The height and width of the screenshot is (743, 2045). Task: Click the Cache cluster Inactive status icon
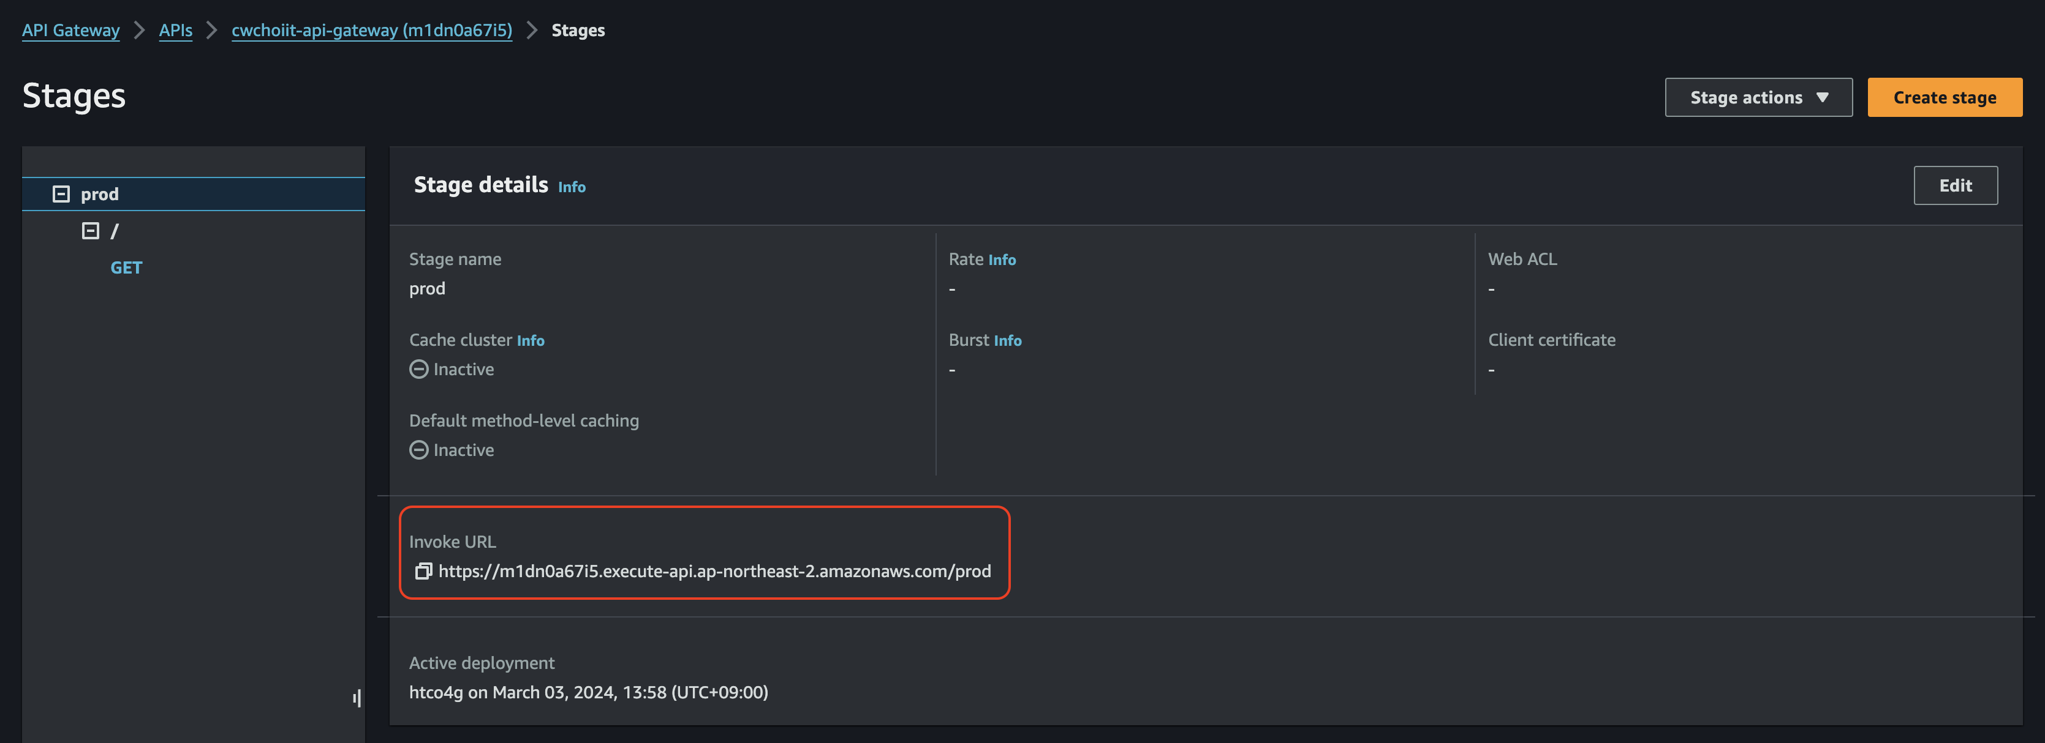pyautogui.click(x=418, y=370)
